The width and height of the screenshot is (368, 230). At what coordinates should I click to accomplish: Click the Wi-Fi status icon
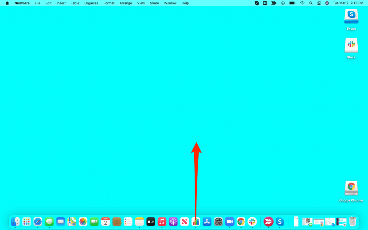pos(302,3)
